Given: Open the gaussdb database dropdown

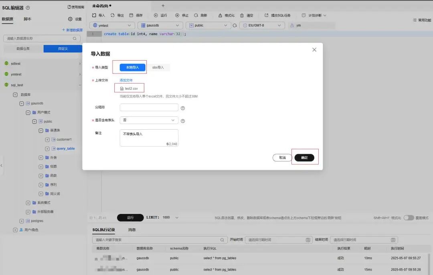Looking at the screenshot, I should [x=160, y=25].
